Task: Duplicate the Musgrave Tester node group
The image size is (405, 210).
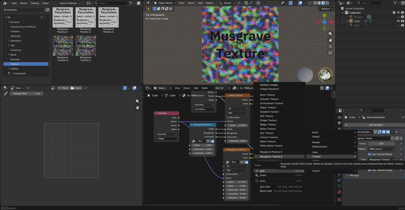Action: (397, 138)
